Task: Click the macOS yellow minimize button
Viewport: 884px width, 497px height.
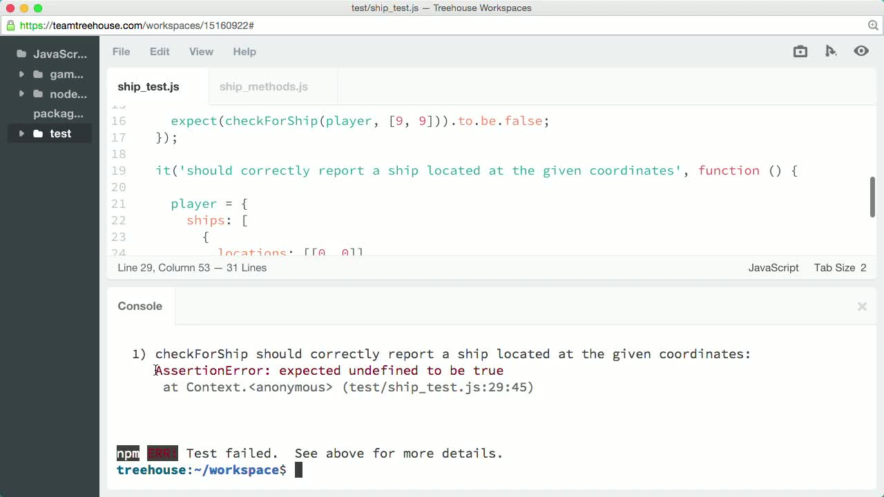Action: click(24, 8)
